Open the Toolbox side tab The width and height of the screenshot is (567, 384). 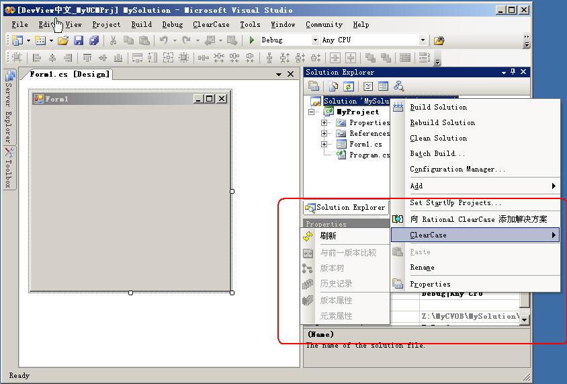point(9,167)
